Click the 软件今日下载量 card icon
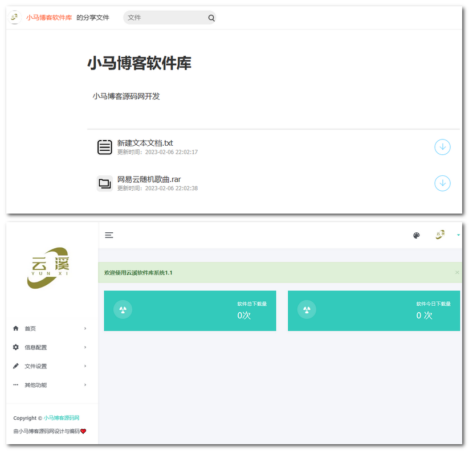 tap(307, 310)
